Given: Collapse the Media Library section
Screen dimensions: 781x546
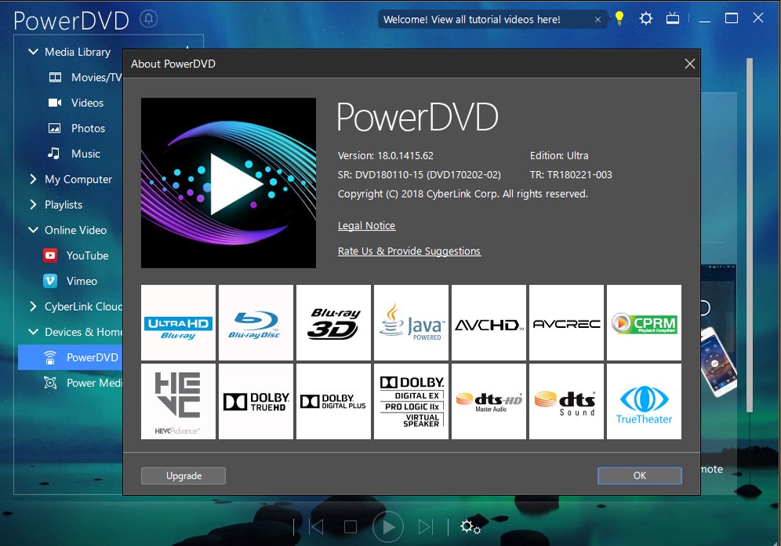Looking at the screenshot, I should point(33,52).
